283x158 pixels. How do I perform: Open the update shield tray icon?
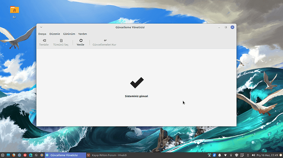coord(236,155)
